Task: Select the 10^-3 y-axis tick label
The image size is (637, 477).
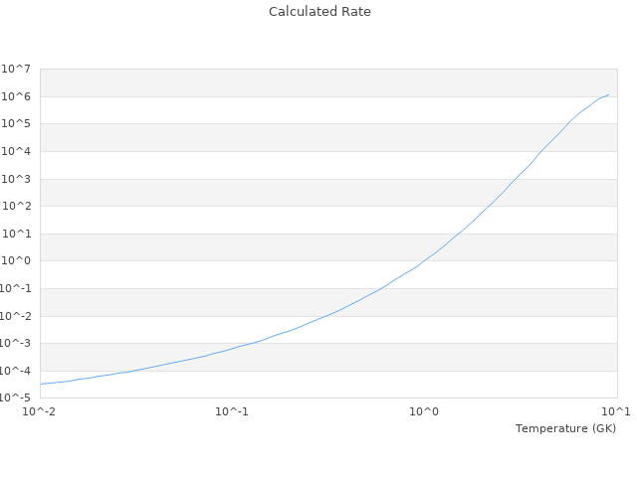Action: pyautogui.click(x=16, y=344)
